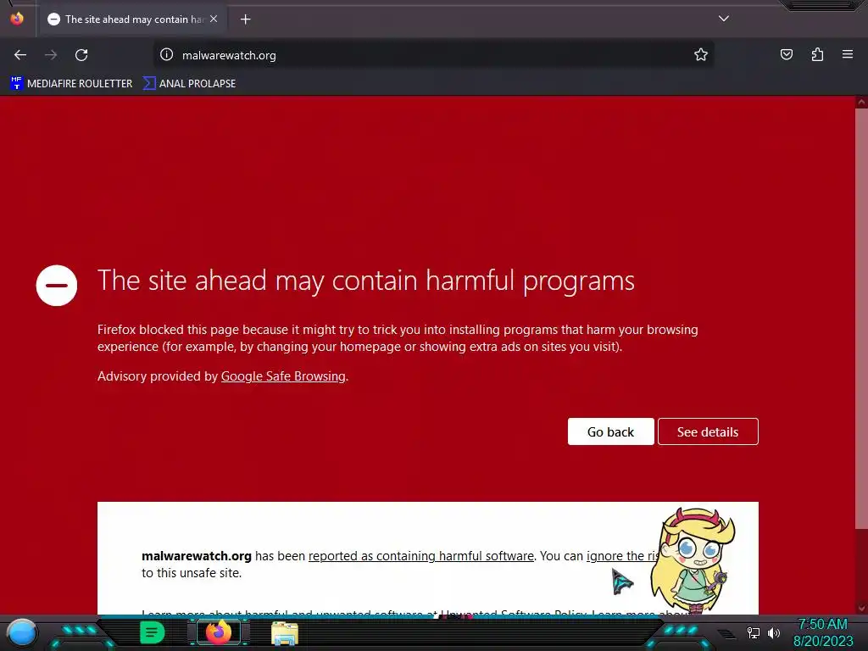This screenshot has height=651, width=868.
Task: Click the Star Butterfly desktop mascot
Action: pyautogui.click(x=693, y=561)
